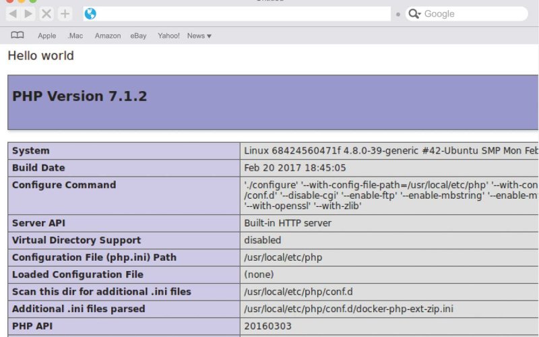Select the Loaded Configuration File label
Screen dimensions: 539x337
pos(77,275)
